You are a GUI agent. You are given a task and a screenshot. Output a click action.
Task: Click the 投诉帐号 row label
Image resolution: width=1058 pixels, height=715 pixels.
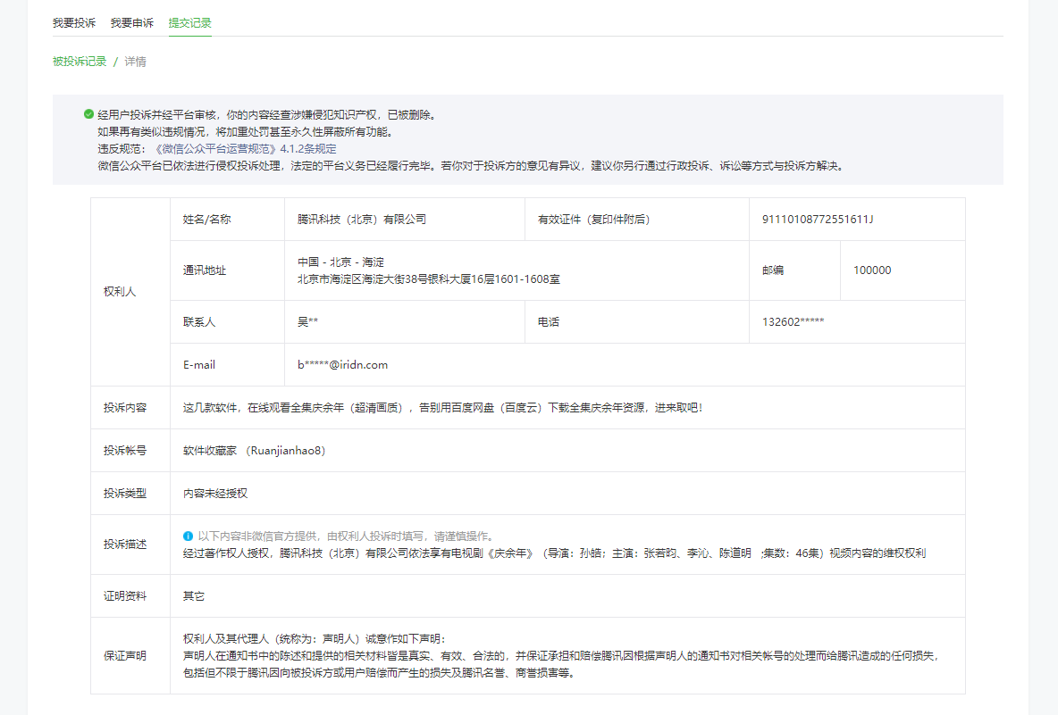pyautogui.click(x=125, y=450)
